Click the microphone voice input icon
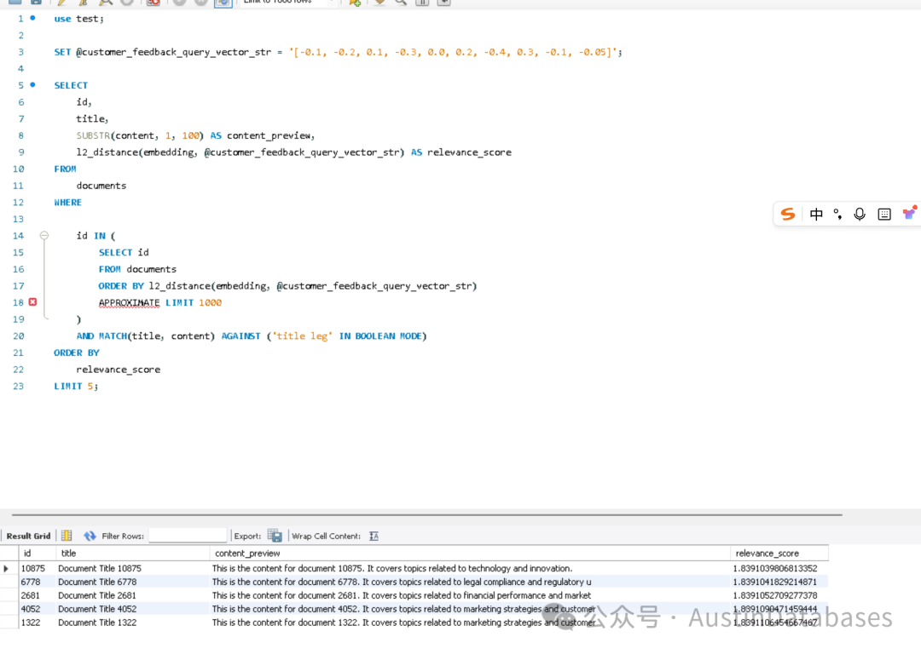This screenshot has height=654, width=921. (x=860, y=214)
